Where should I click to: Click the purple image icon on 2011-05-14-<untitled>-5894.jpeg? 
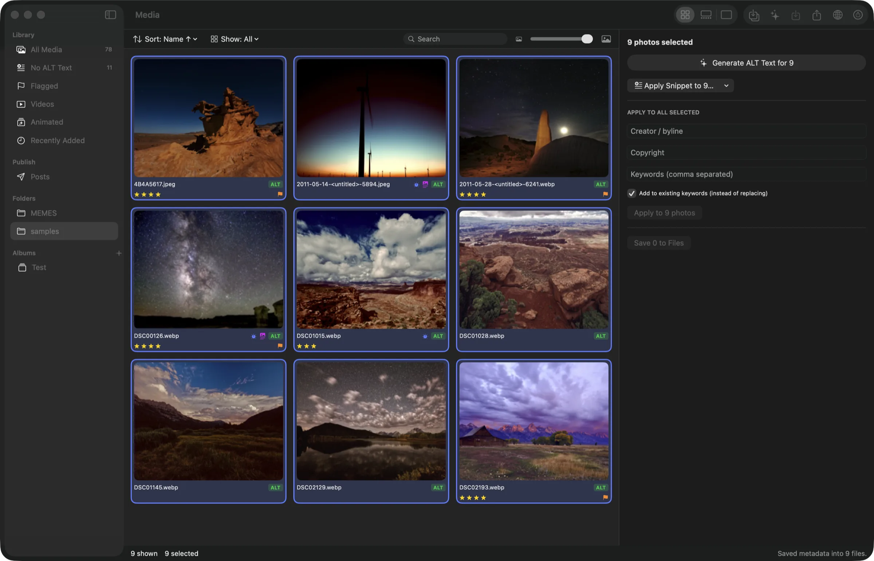point(425,184)
